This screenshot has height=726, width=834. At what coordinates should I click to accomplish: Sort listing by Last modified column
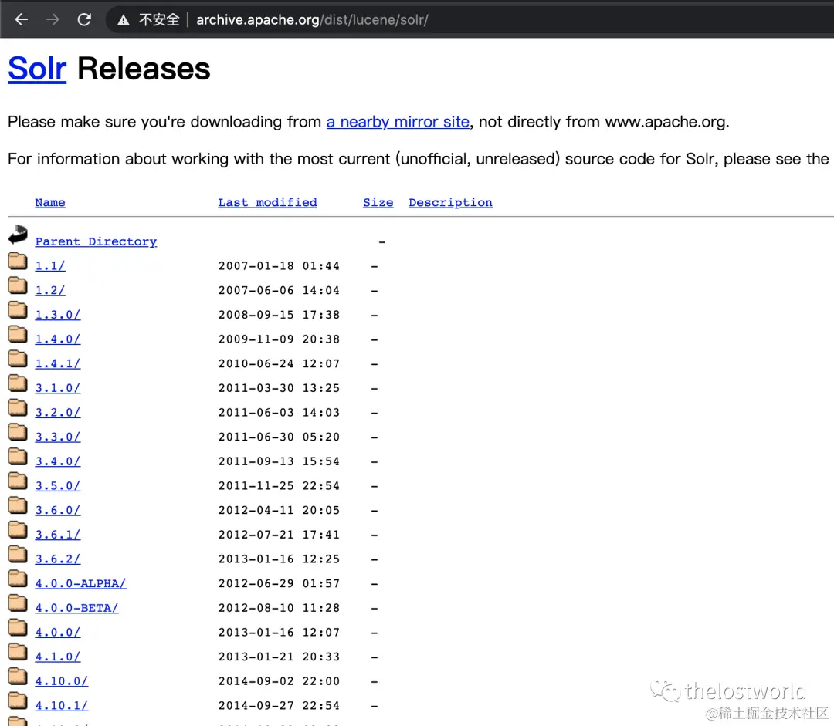(x=267, y=202)
